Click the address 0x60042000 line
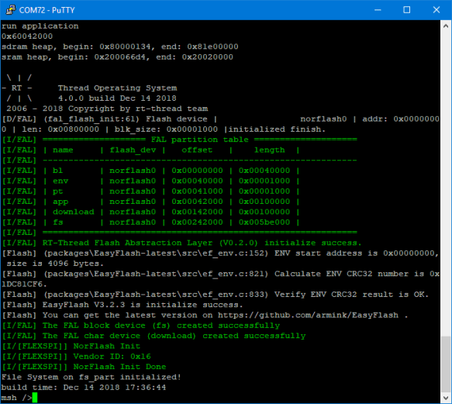Viewport: 452px width, 404px height. click(x=27, y=36)
